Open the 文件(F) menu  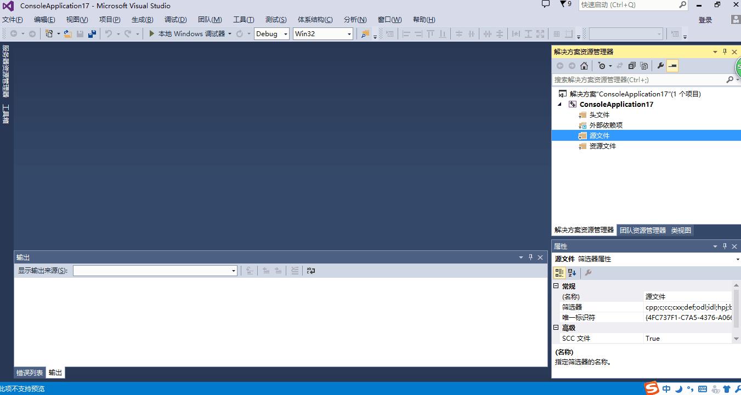pyautogui.click(x=13, y=20)
